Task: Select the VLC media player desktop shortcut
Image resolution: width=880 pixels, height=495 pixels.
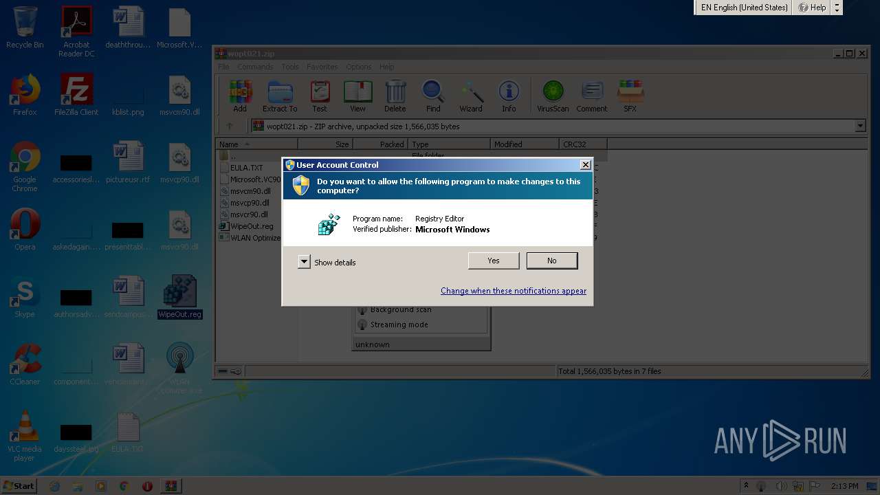Action: coord(25,436)
